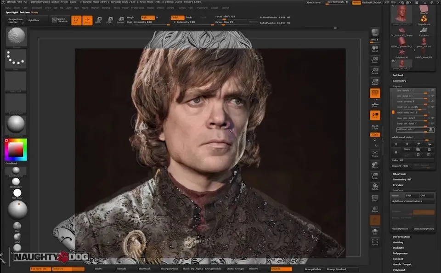Toggle the L.Sym button
This screenshot has width=441, height=273.
click(x=375, y=126)
